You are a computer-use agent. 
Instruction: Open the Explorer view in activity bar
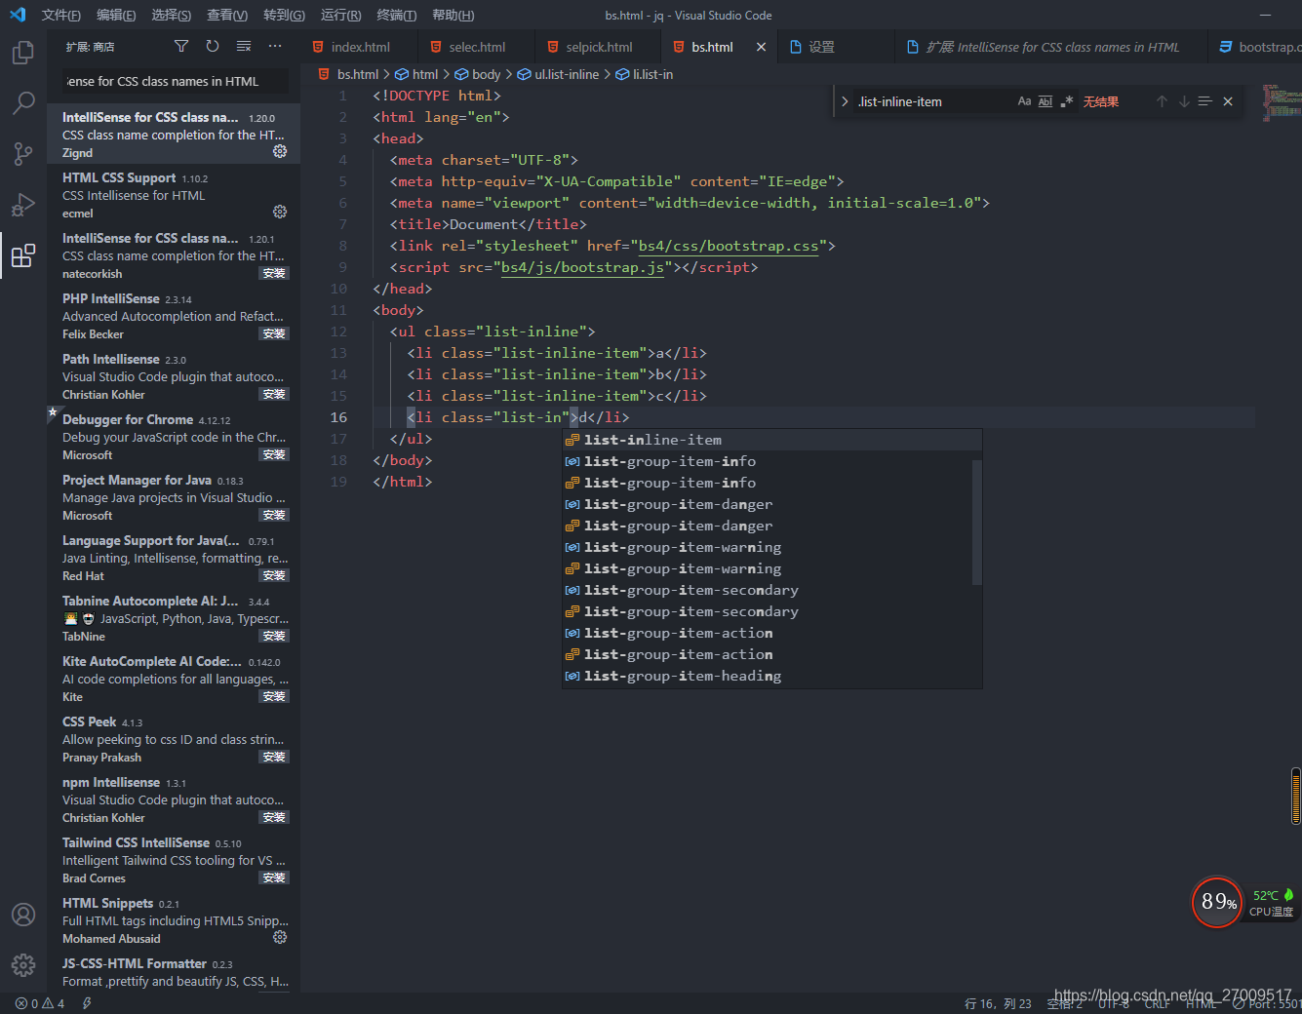point(22,53)
